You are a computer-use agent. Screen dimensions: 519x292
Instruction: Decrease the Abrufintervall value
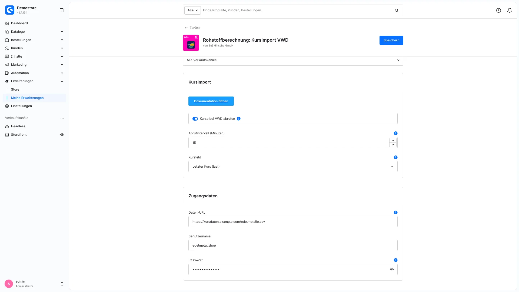[393, 145]
